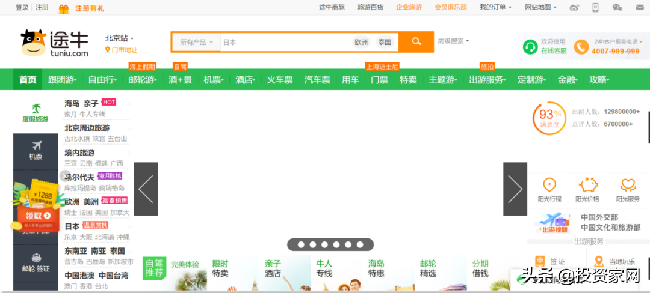Click the 领取 coupon button
Image resolution: width=650 pixels, height=293 pixels.
38,216
